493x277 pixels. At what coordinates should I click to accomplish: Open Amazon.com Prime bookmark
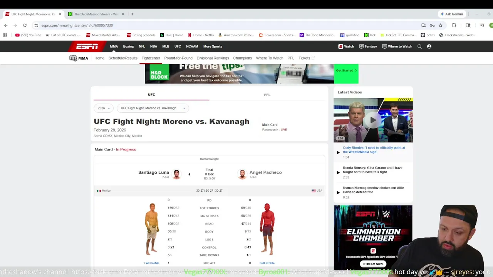pos(236,35)
